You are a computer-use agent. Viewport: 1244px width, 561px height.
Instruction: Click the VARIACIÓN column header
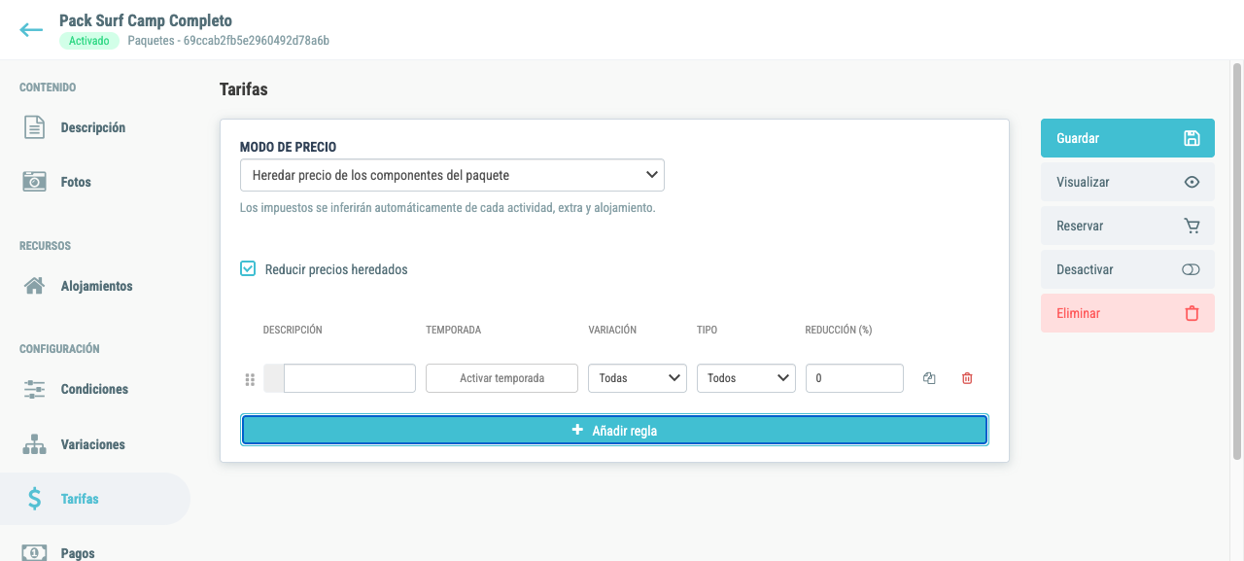point(612,330)
